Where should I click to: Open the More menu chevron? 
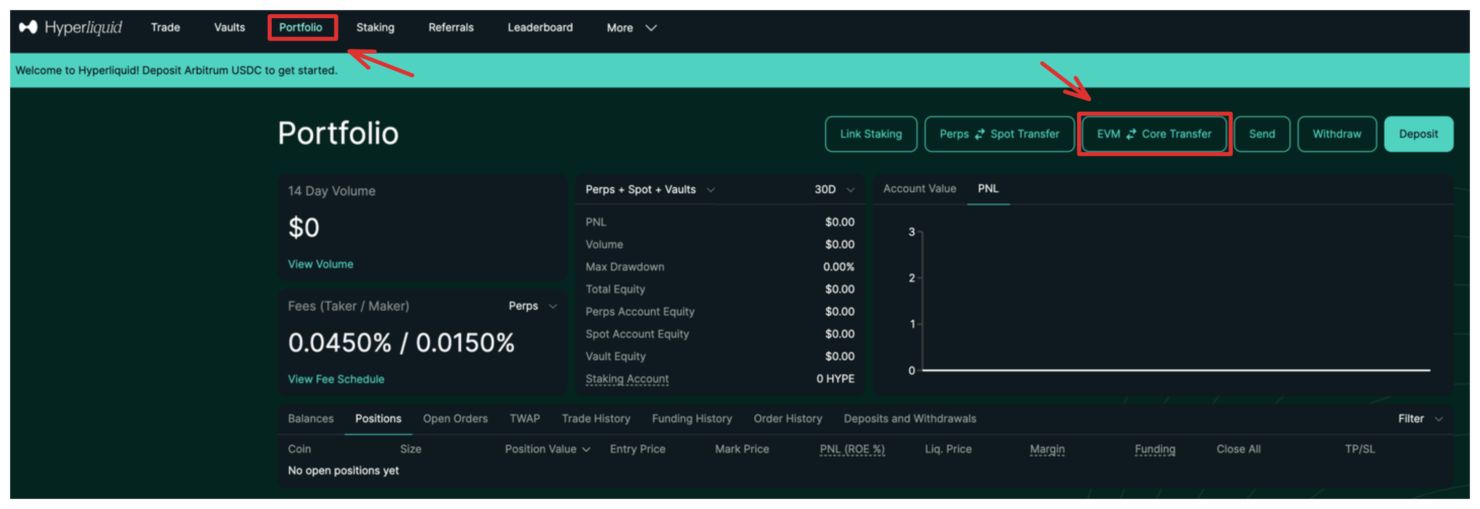click(x=650, y=27)
